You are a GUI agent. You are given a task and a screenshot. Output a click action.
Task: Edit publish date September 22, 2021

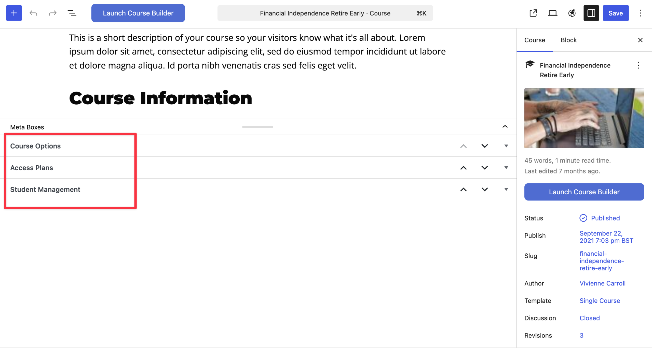point(606,237)
